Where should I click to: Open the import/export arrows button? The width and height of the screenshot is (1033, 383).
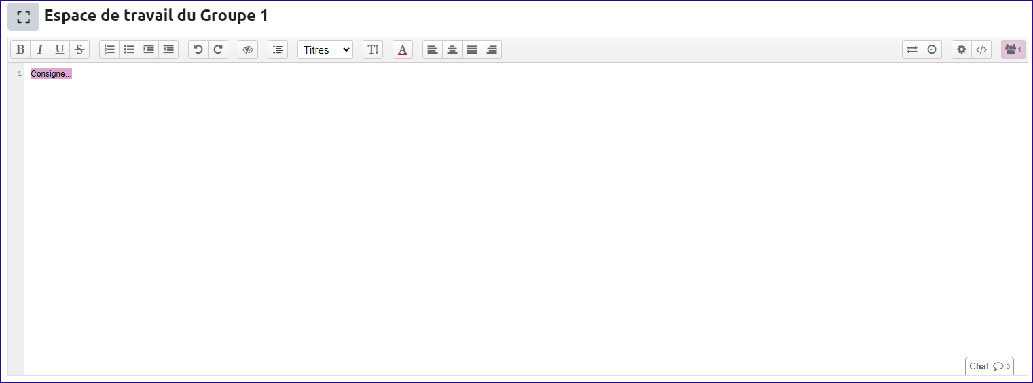pos(912,49)
